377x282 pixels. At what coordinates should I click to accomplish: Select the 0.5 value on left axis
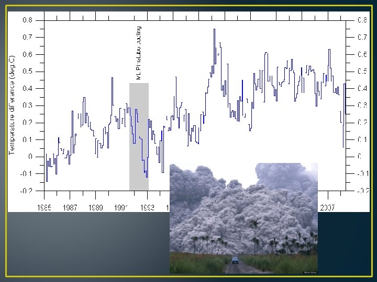tap(27, 72)
